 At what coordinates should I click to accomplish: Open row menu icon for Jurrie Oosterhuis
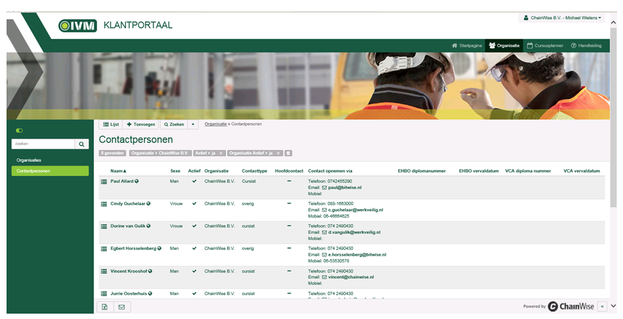[x=104, y=293]
